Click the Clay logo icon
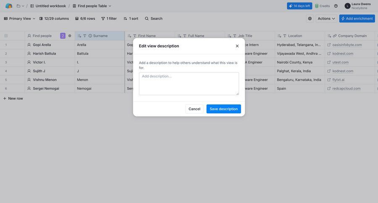Screen dimensions: 378x203 [x=9, y=6]
